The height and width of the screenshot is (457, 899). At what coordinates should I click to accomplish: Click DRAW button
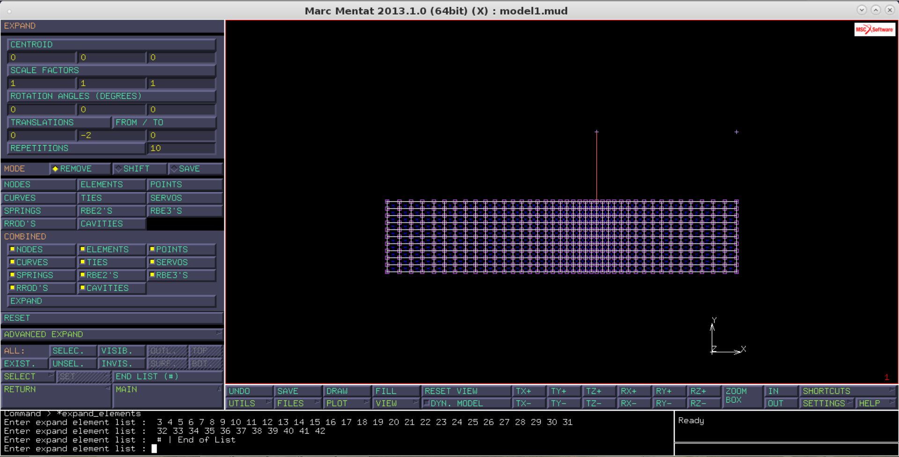tap(347, 391)
